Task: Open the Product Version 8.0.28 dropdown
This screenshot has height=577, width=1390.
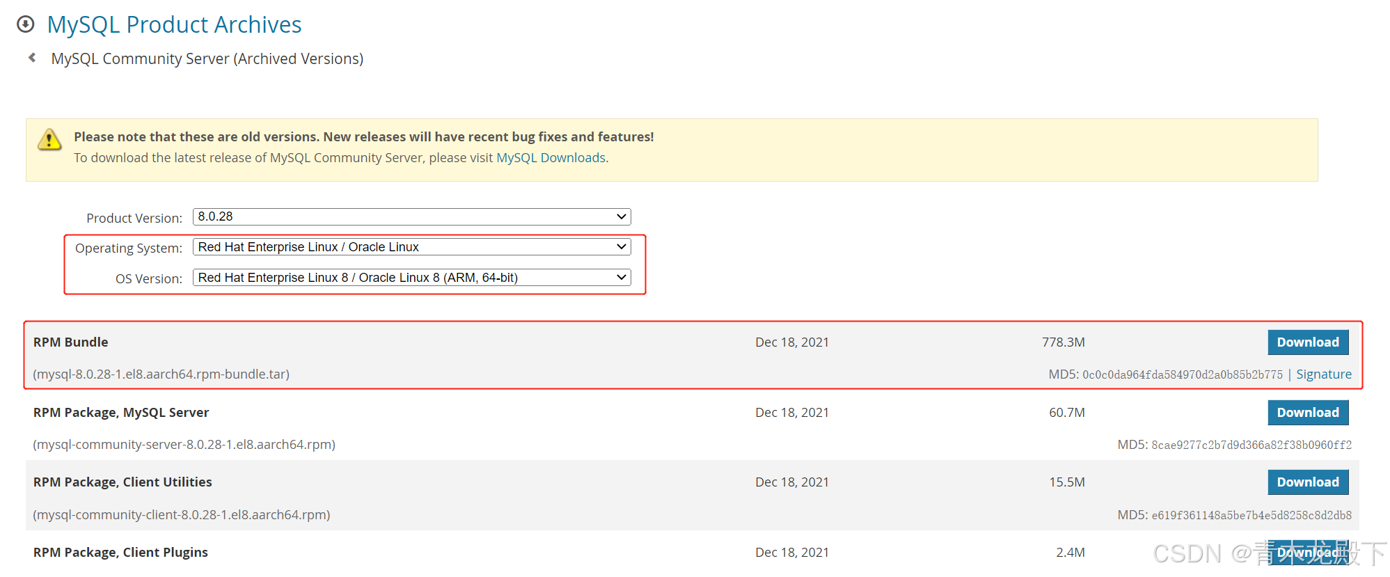Action: 412,216
